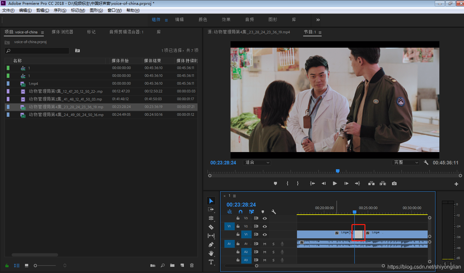Click the Clear trash icon

(x=192, y=265)
